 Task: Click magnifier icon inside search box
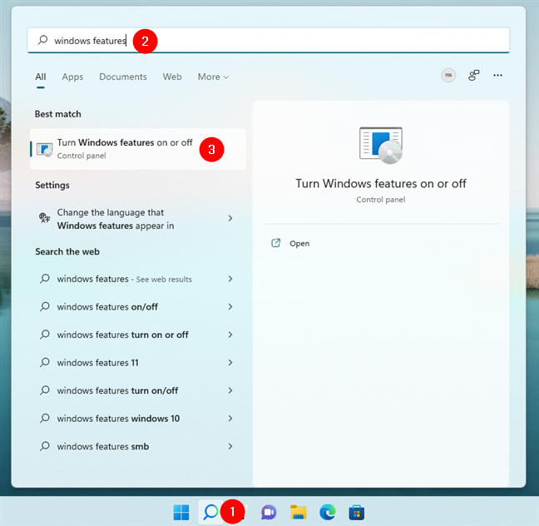(x=42, y=40)
